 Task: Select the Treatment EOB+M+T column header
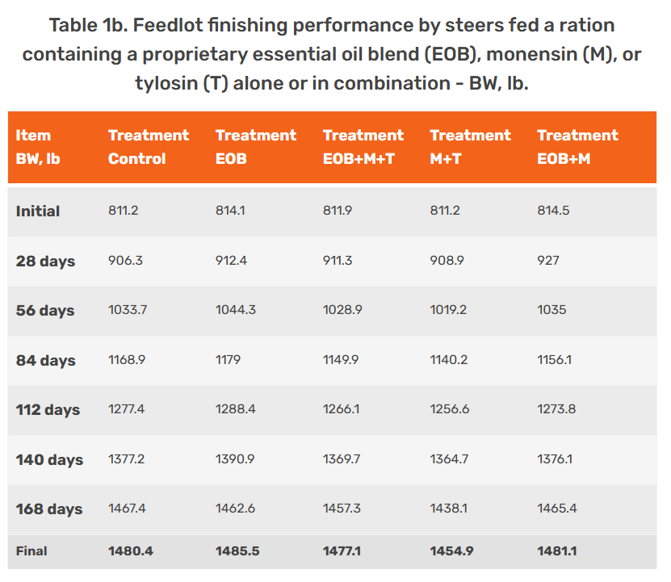coord(363,147)
